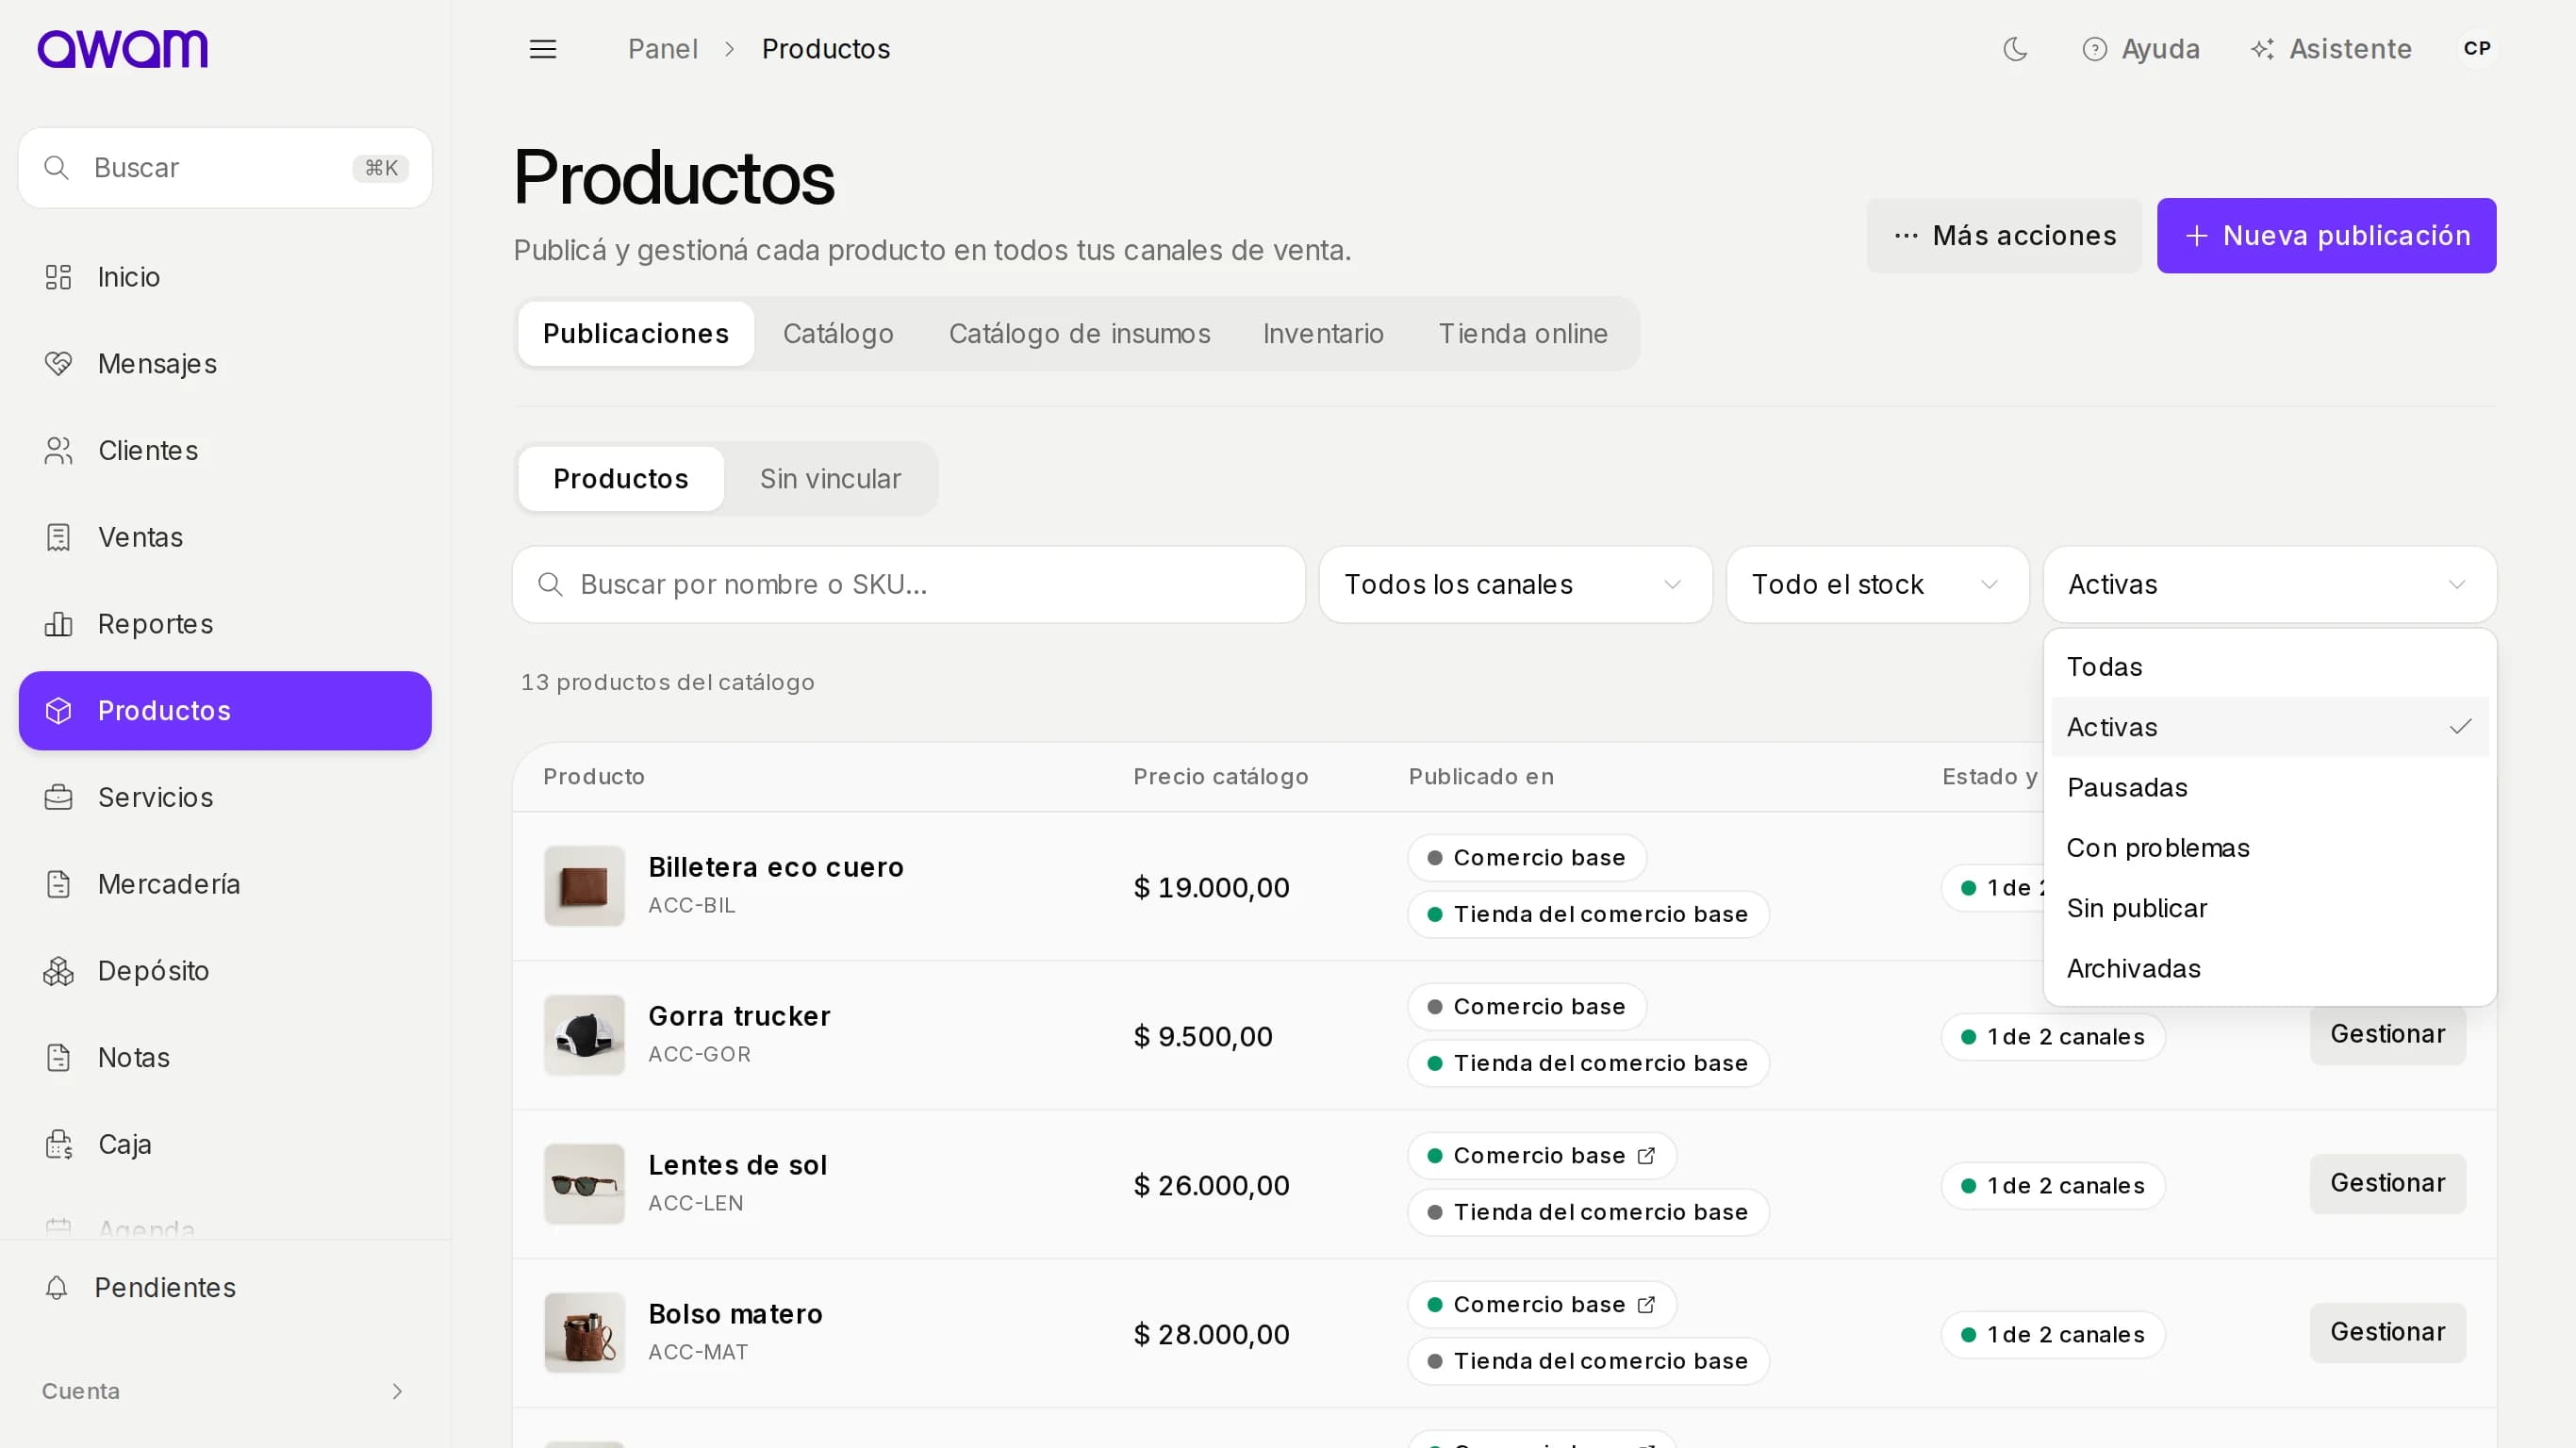This screenshot has width=2576, height=1448.
Task: Open the CP user avatar menu
Action: pyautogui.click(x=2477, y=49)
